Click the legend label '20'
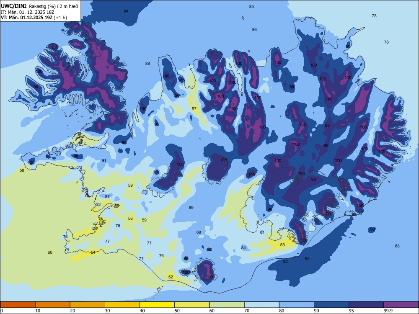This screenshot has height=314, width=419. [x=72, y=311]
